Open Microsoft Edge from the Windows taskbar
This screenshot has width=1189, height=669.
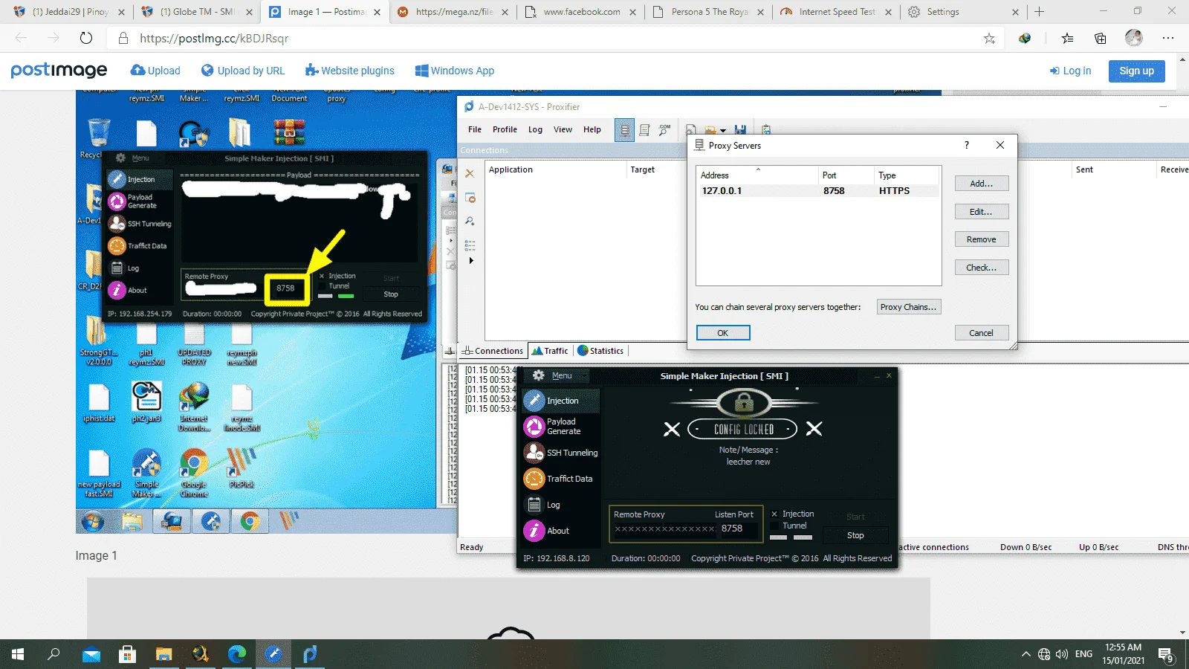[x=237, y=654]
